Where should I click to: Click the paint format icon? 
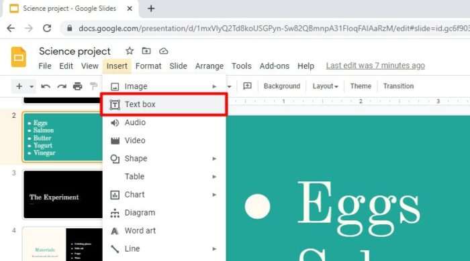93,86
